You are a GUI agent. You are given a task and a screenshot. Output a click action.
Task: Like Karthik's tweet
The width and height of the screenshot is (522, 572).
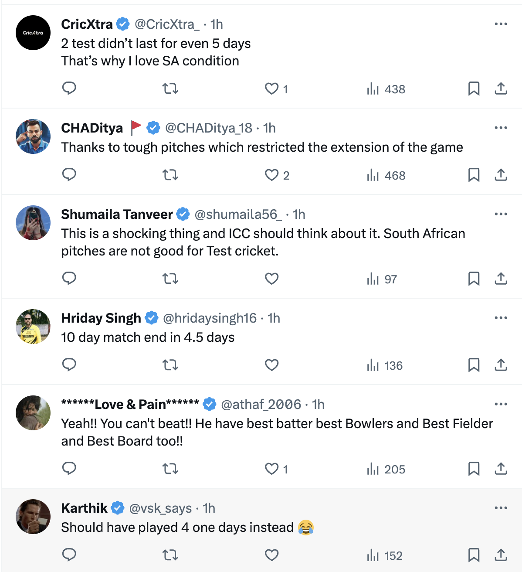[271, 555]
